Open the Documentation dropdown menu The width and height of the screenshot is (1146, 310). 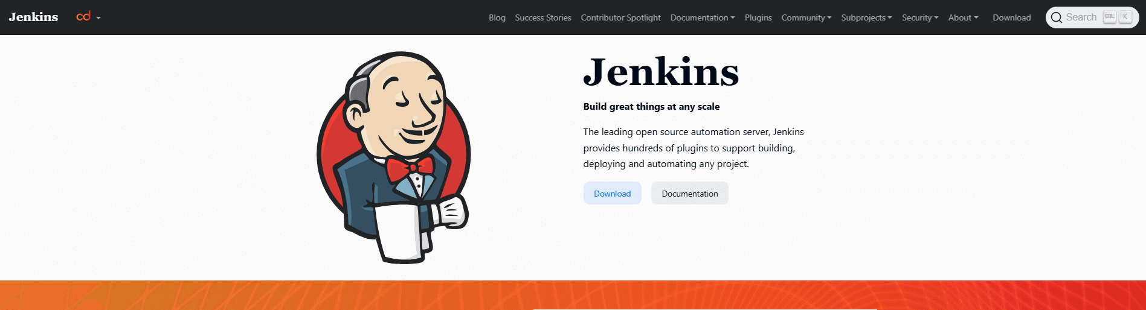703,17
